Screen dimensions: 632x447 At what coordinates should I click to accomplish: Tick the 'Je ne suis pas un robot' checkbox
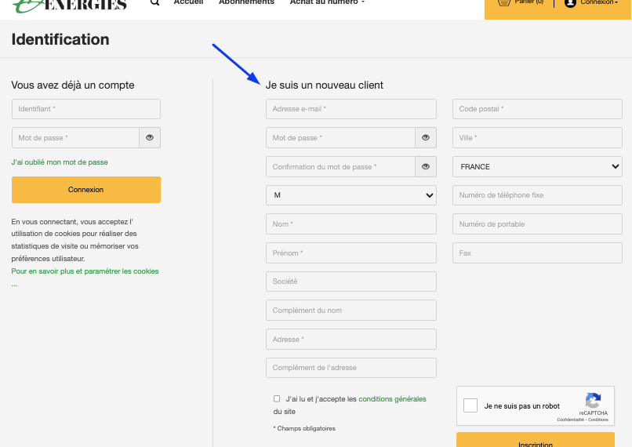[x=470, y=405]
